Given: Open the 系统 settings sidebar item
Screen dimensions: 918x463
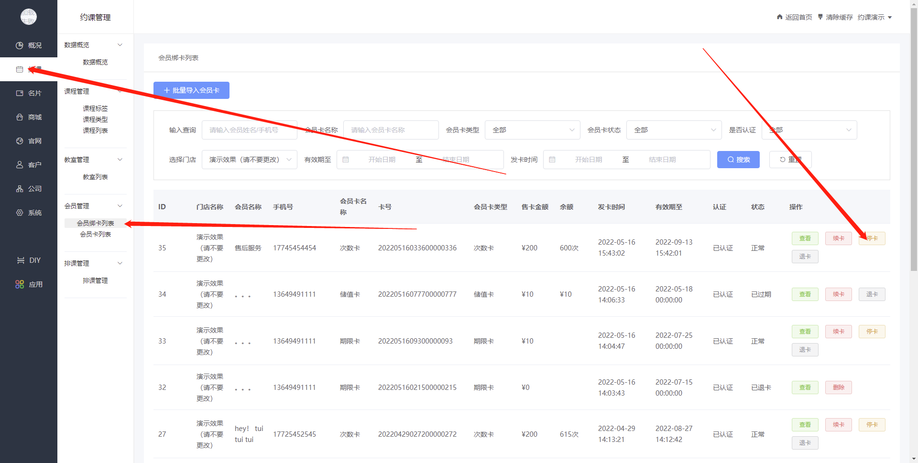Looking at the screenshot, I should (29, 213).
